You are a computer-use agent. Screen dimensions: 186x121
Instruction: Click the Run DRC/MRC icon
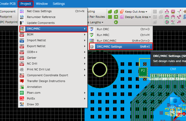[x=91, y=41]
